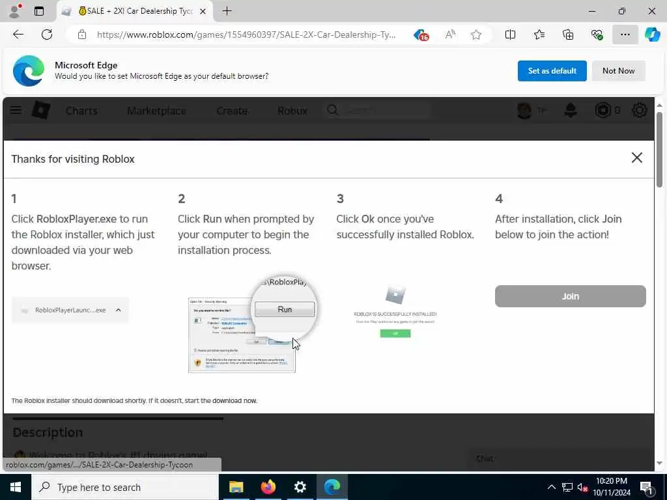Open the Roblox hamburger menu
Screen dimensions: 667x500
click(16, 110)
